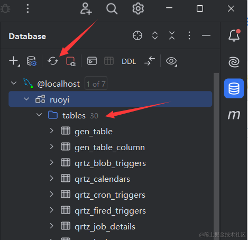Open Data Source Properties icon
Screen dimensions: 248x240
32,61
